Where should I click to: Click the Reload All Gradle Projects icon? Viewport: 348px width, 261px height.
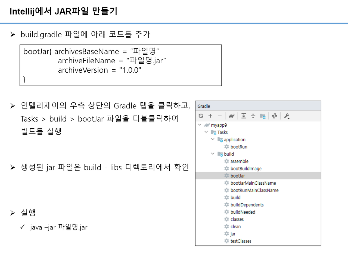coord(201,116)
